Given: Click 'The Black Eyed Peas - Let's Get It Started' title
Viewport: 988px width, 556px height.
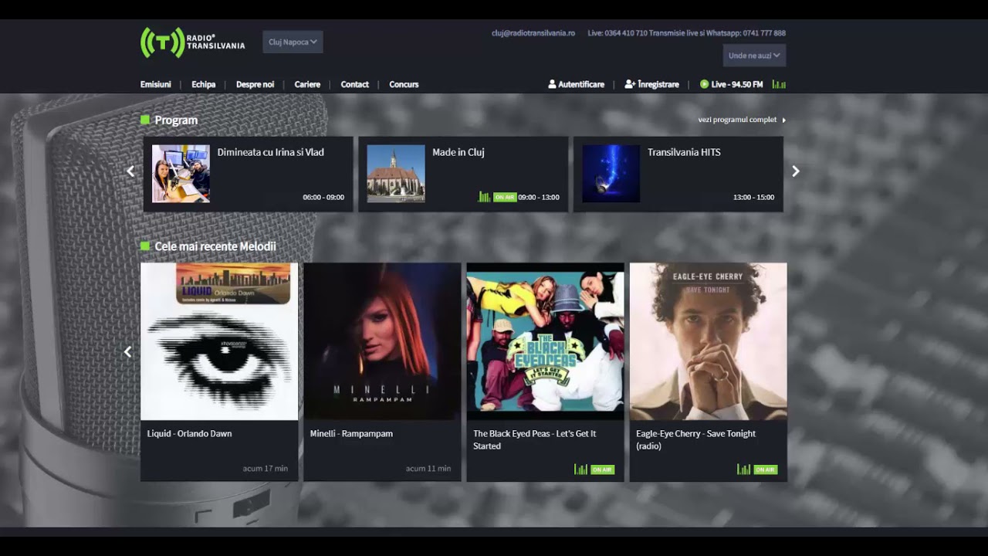Looking at the screenshot, I should [x=535, y=439].
